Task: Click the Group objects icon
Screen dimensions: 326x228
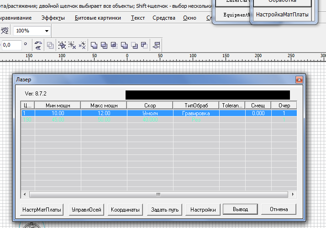Action: pos(63,45)
